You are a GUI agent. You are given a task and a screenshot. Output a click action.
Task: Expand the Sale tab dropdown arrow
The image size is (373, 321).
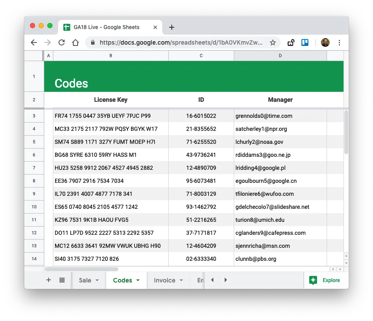pyautogui.click(x=97, y=280)
